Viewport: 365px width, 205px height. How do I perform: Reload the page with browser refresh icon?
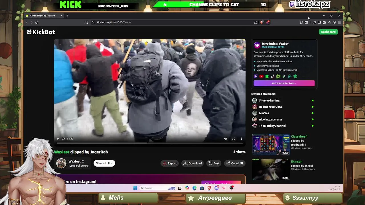(x=37, y=22)
